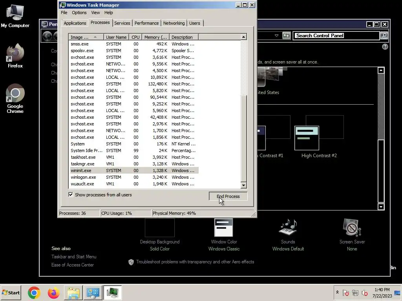
Task: Sort by Image Name column header
Action: [86, 37]
